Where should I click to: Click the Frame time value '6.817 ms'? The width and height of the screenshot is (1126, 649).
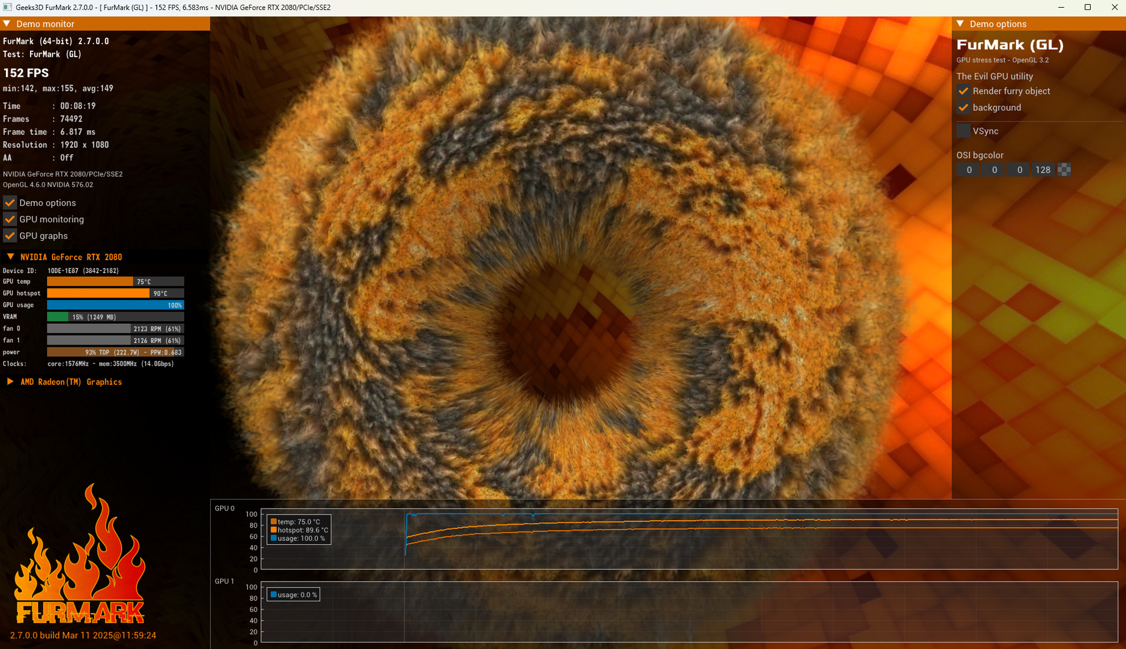coord(77,132)
